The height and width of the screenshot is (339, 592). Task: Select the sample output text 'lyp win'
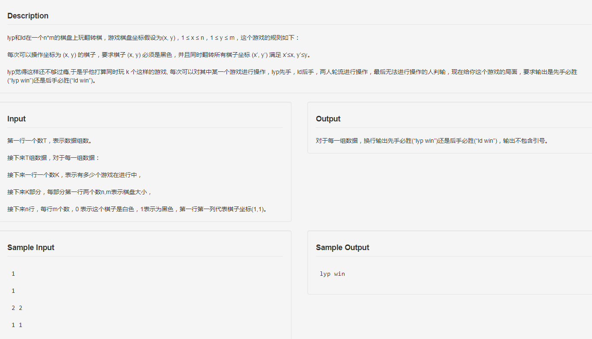pyautogui.click(x=332, y=274)
